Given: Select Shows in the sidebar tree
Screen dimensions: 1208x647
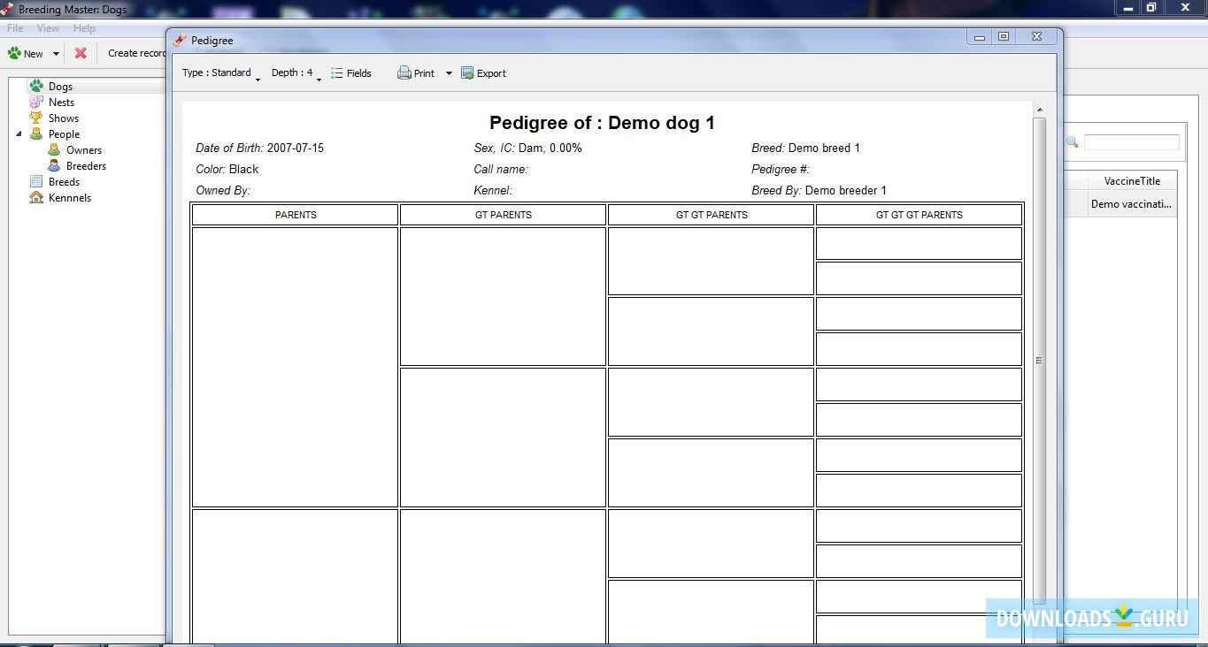Looking at the screenshot, I should (x=64, y=118).
